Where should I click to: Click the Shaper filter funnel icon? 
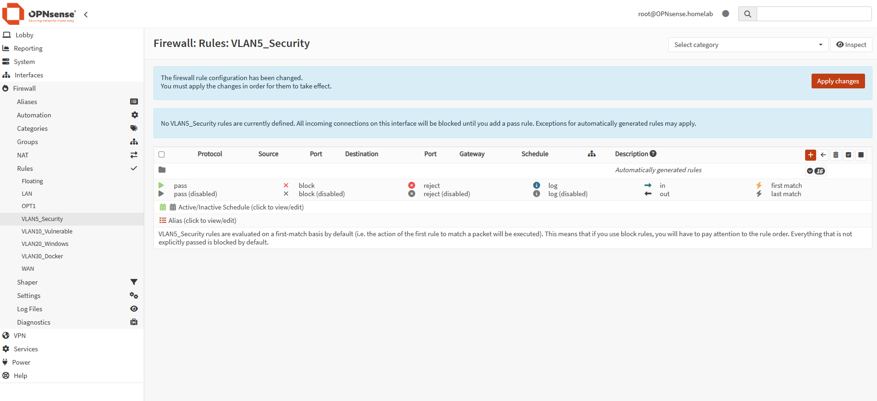tap(134, 282)
